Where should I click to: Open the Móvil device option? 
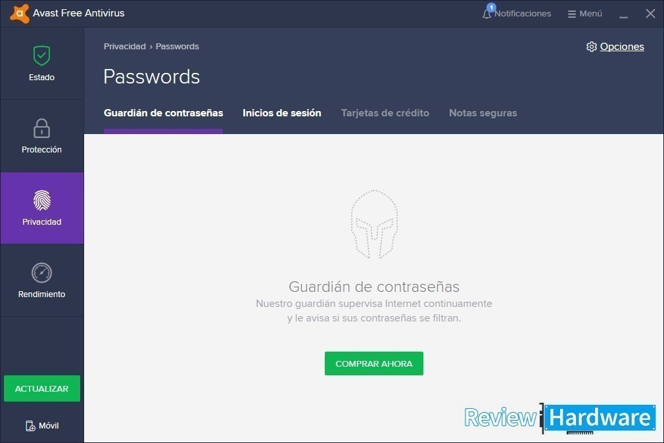click(42, 426)
